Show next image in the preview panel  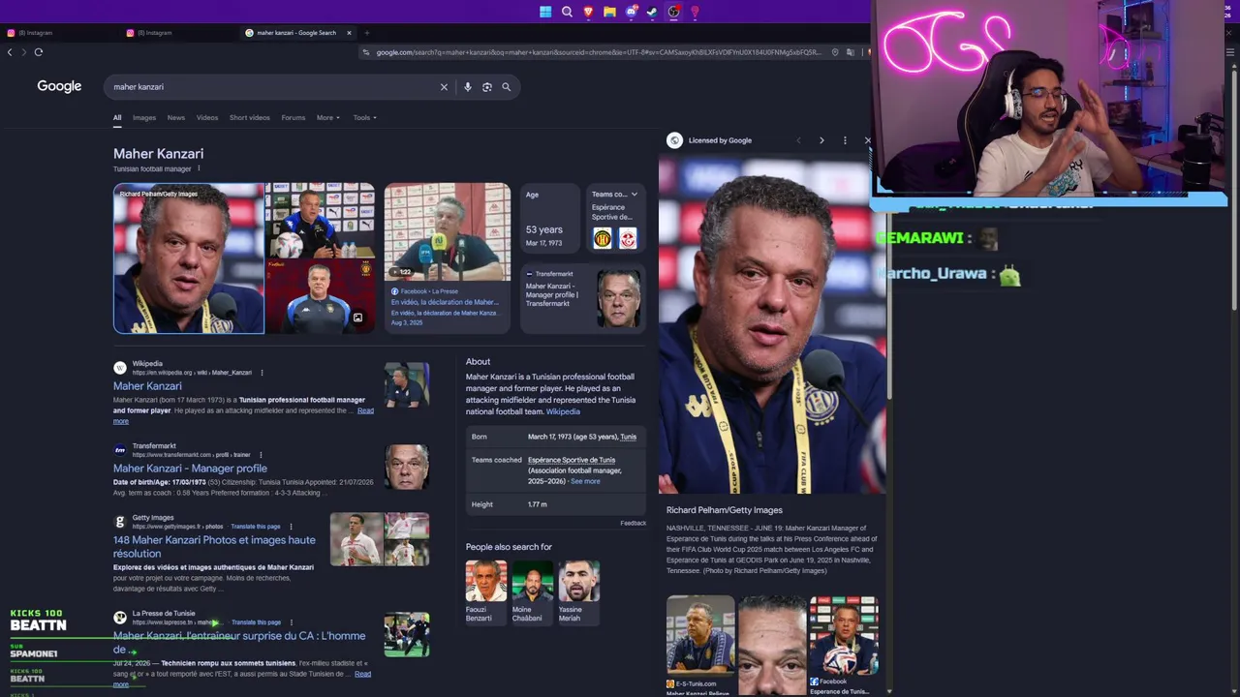tap(821, 140)
